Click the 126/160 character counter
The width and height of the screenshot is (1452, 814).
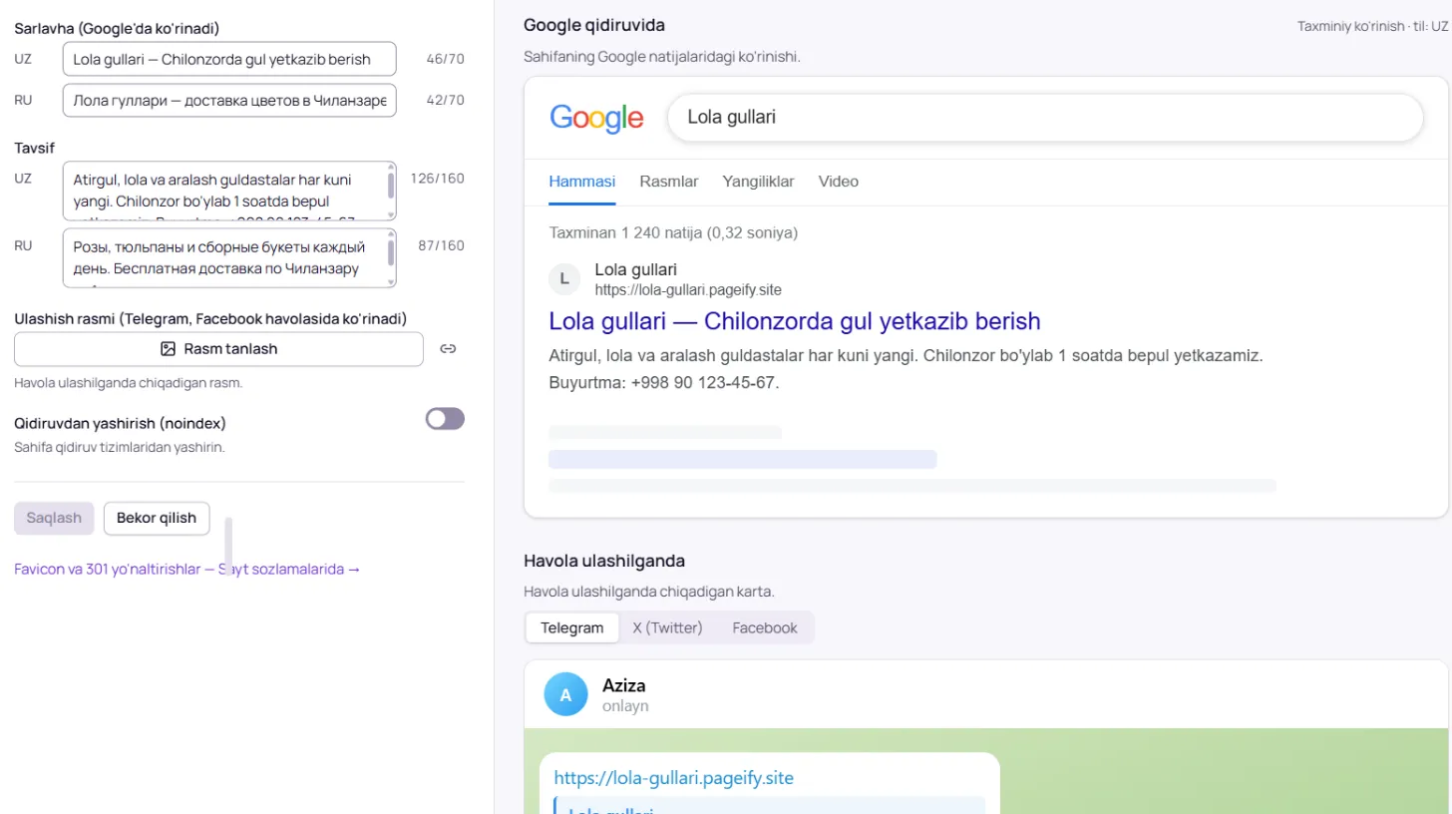tap(438, 179)
